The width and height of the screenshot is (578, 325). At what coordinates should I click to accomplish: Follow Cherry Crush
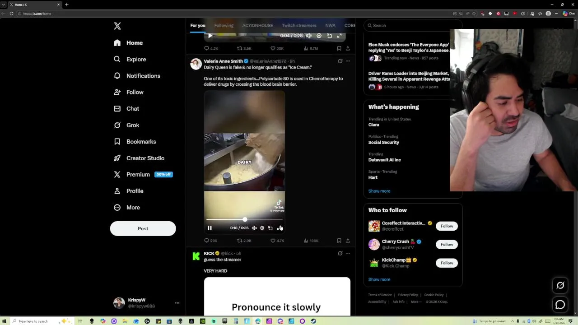[447, 245]
